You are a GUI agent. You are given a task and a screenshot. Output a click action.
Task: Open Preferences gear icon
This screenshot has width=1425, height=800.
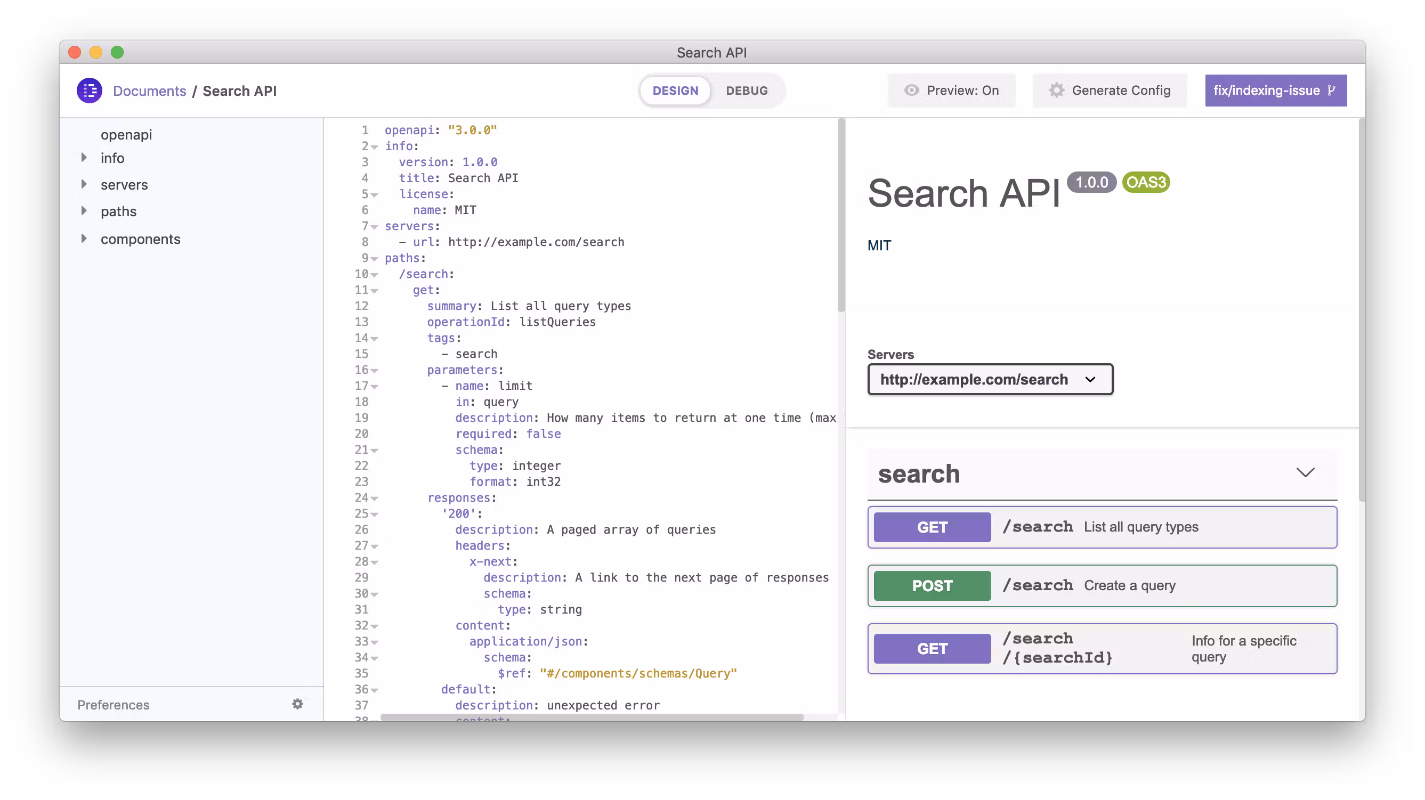pyautogui.click(x=297, y=704)
